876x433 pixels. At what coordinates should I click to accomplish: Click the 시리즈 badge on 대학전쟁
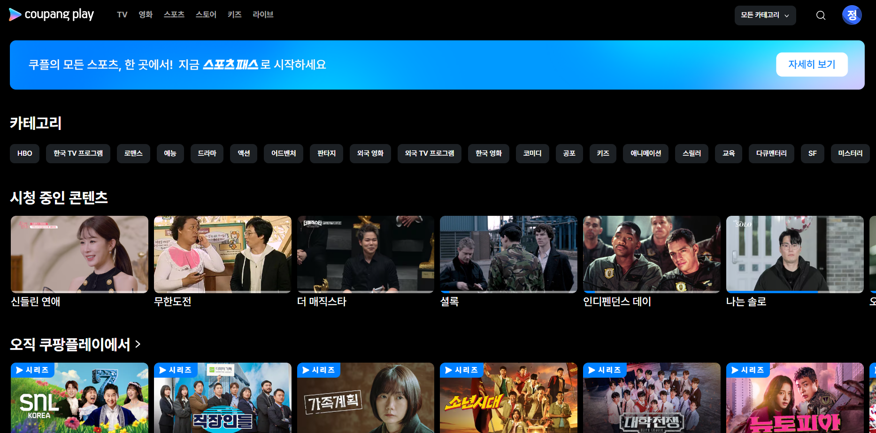(605, 370)
